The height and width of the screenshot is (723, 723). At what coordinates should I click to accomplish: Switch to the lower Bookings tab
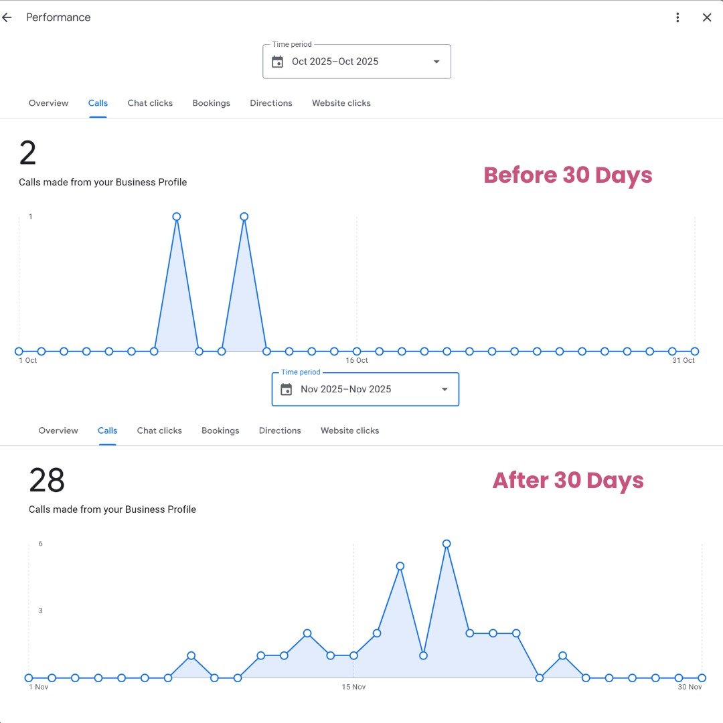coord(220,430)
